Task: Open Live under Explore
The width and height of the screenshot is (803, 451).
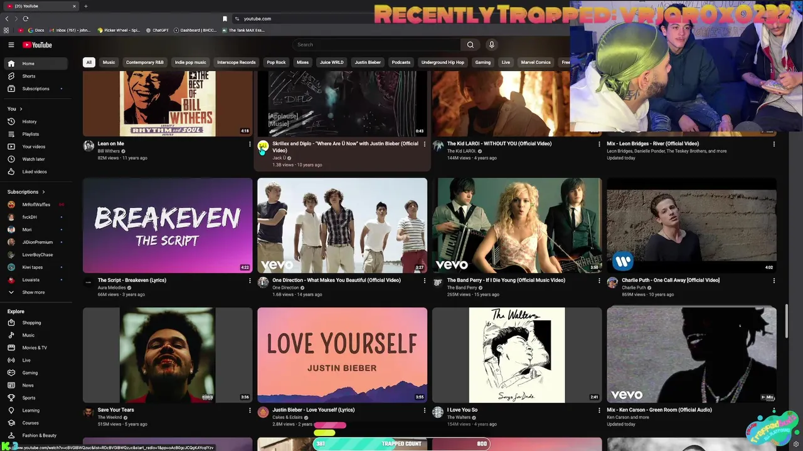Action: 35,360
